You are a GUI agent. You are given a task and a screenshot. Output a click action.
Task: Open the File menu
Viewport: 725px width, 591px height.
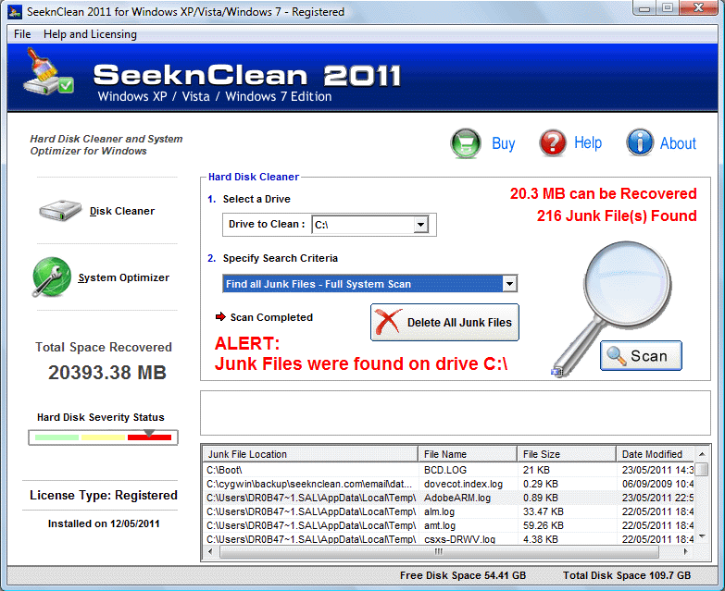coord(22,34)
